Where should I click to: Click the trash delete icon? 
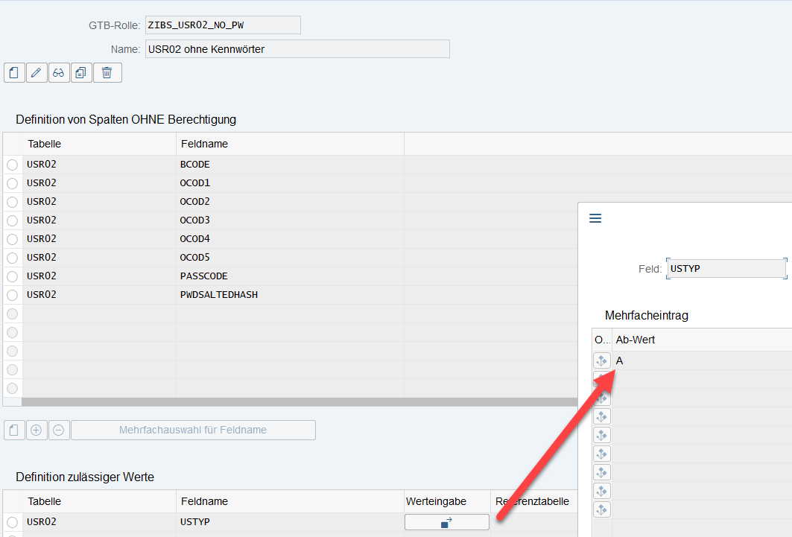point(107,72)
